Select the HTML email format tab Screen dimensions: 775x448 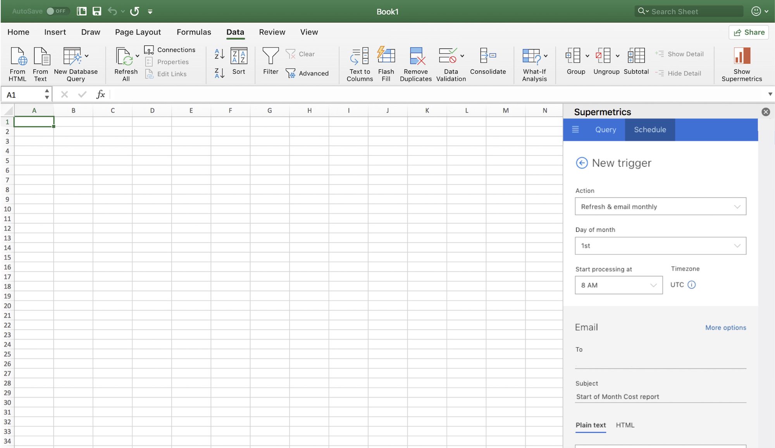625,425
